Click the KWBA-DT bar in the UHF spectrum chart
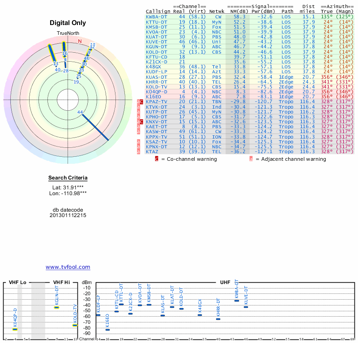Screen dimensions: 358x343 [237, 301]
